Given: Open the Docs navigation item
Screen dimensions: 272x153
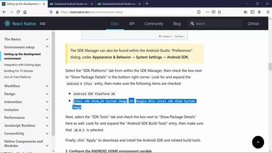Looking at the screenshot, I should click(x=115, y=24).
